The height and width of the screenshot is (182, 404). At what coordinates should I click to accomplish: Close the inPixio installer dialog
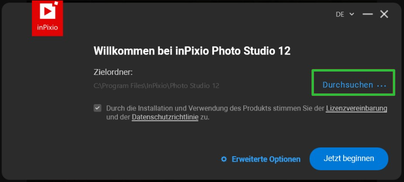[x=384, y=14]
